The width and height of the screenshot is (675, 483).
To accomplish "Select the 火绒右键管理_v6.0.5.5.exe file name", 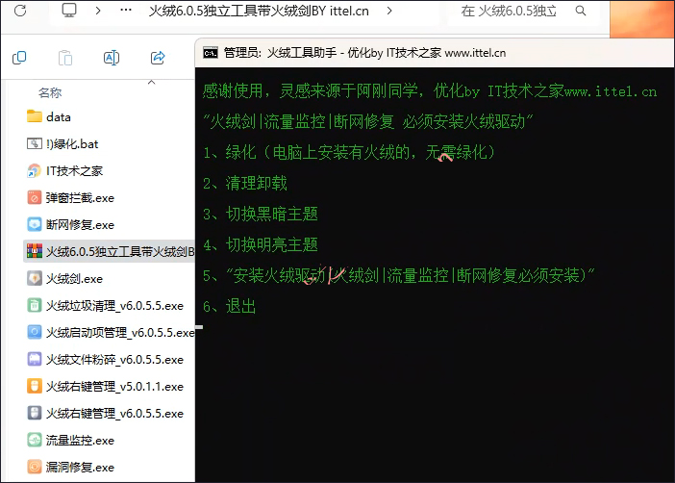I will coord(115,414).
